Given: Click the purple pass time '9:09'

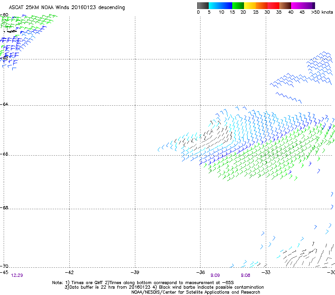Looking at the screenshot, I should click(215, 275).
